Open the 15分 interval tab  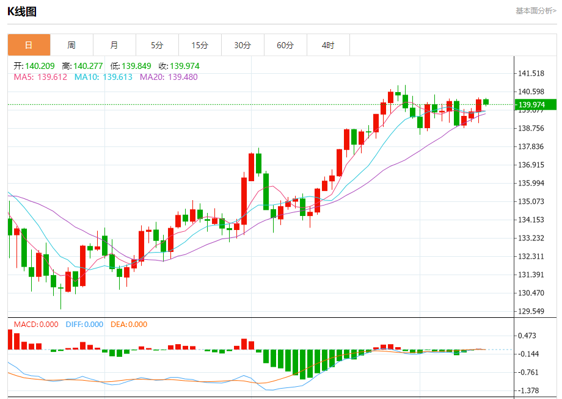pyautogui.click(x=200, y=45)
